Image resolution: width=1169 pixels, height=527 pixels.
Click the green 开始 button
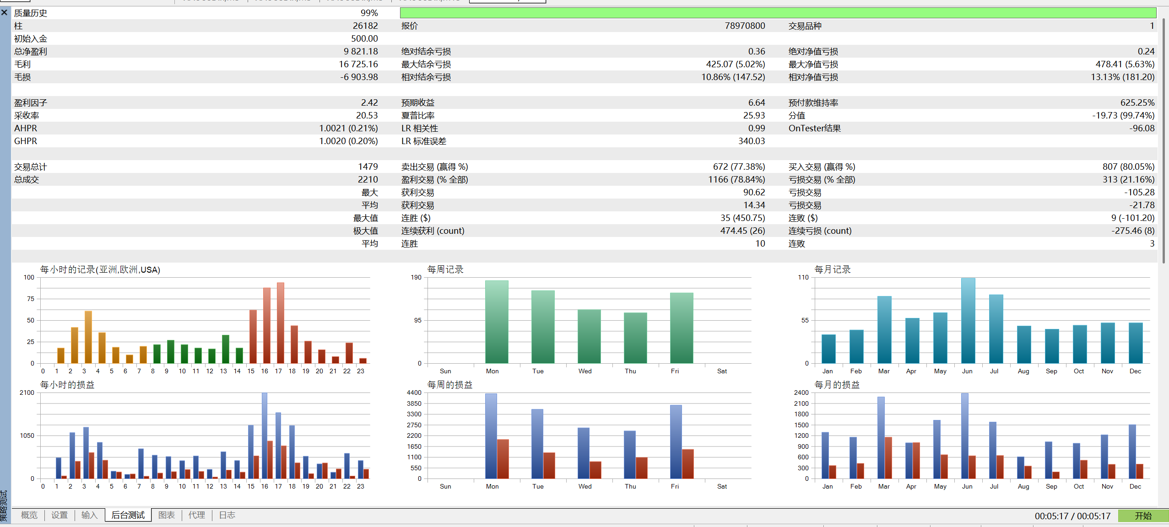pyautogui.click(x=1143, y=516)
